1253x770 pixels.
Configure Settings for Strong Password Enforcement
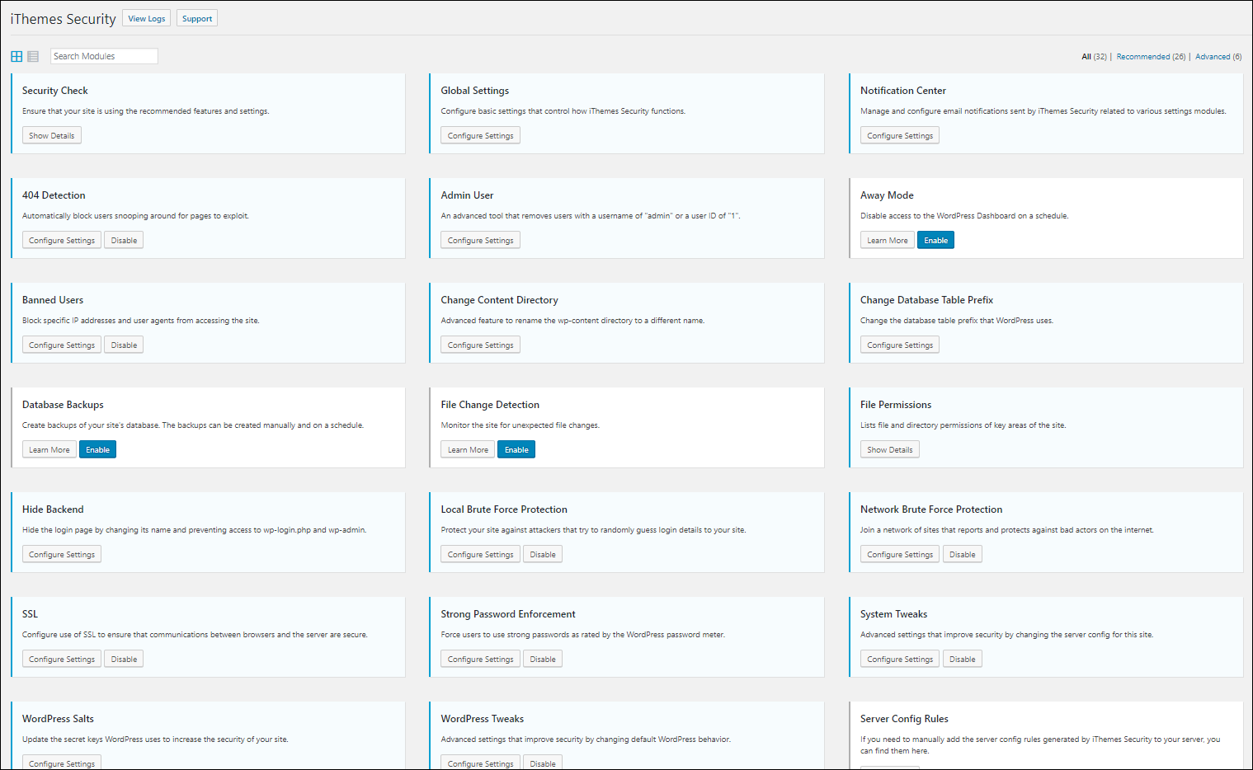(x=480, y=659)
